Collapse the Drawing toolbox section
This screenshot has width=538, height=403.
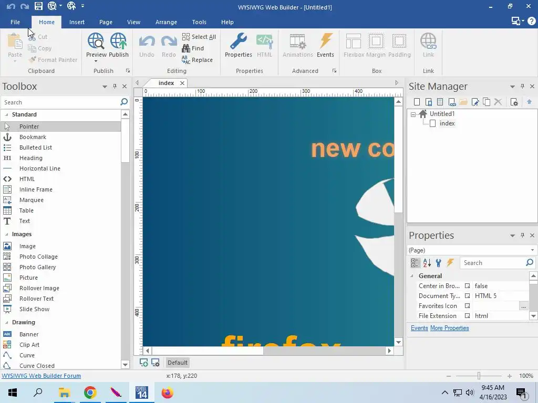click(x=6, y=323)
